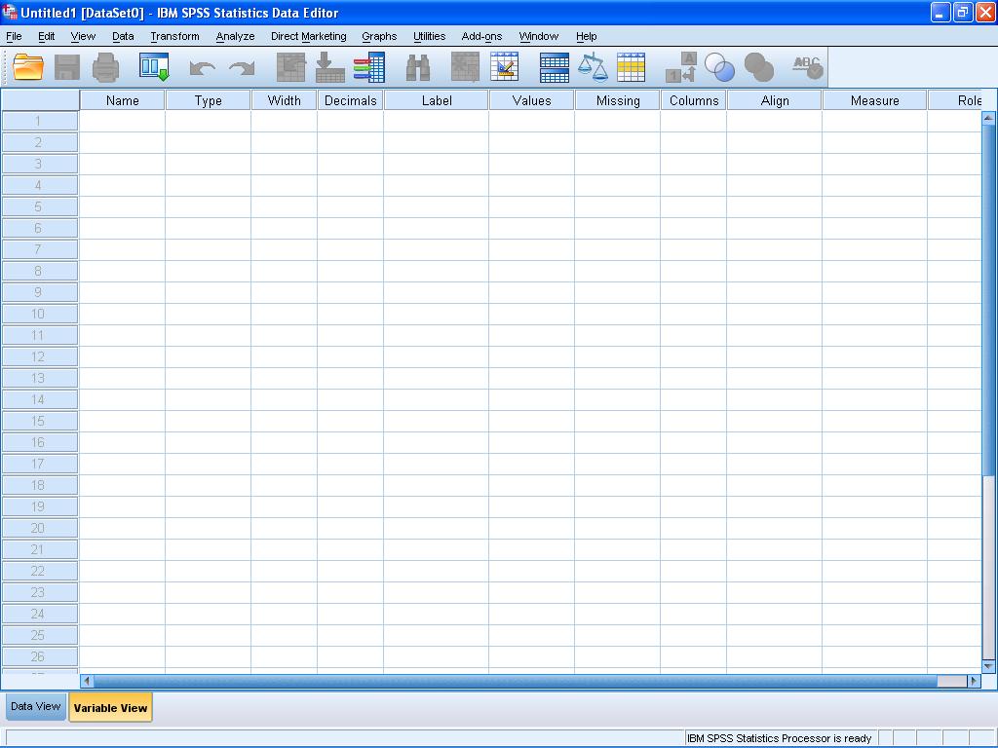The height and width of the screenshot is (748, 998).
Task: Click the Label column header
Action: tap(437, 100)
